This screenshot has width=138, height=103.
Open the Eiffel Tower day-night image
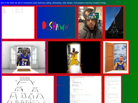(114, 23)
